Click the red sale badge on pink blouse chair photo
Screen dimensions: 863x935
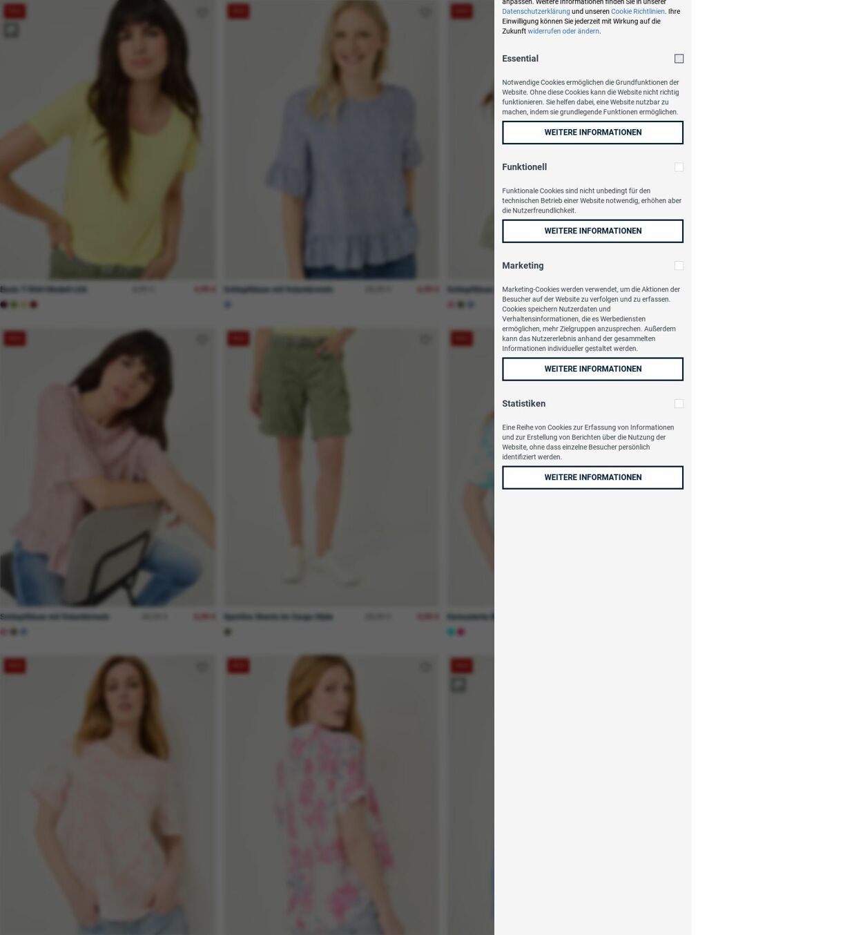pos(14,338)
